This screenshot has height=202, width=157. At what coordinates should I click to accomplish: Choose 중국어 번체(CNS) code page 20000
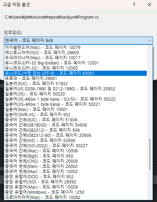[75, 161]
